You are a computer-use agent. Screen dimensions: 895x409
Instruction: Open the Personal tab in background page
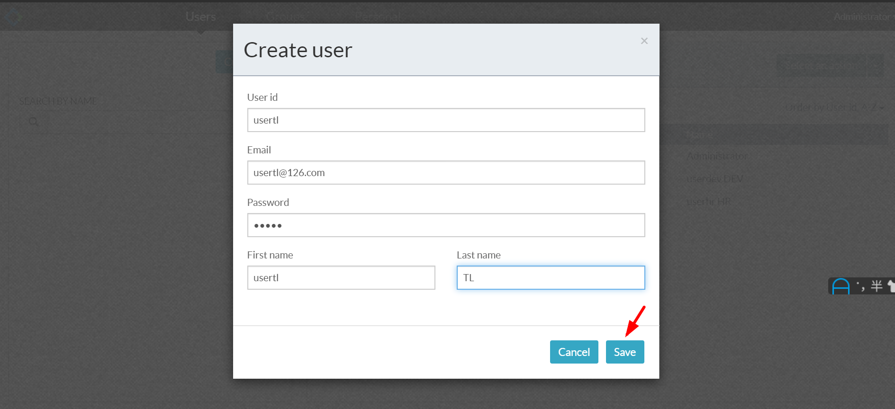click(378, 17)
